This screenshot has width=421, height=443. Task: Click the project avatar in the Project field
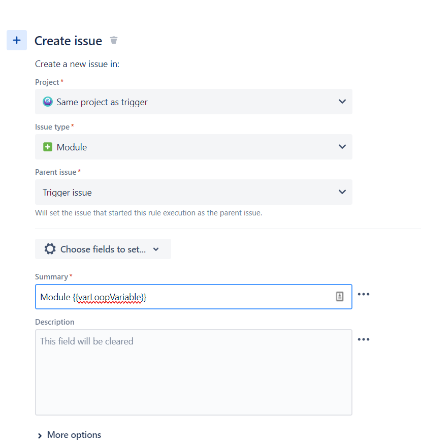pyautogui.click(x=48, y=102)
